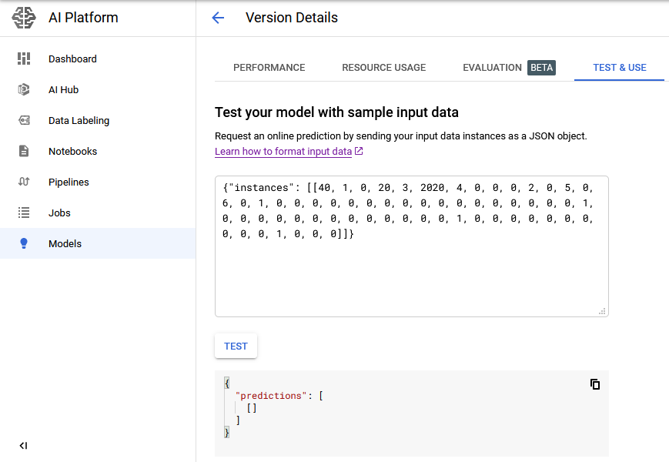This screenshot has width=669, height=462.
Task: Click the AI Platform brain logo
Action: point(24,18)
